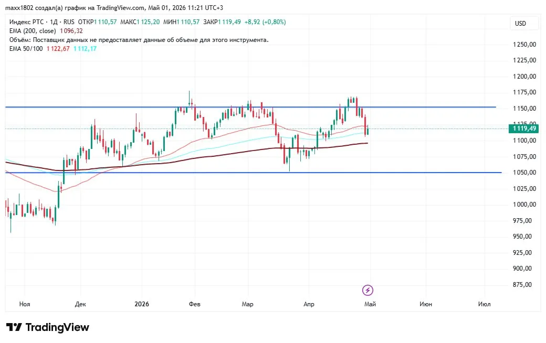Click the Июн label on time axis

pyautogui.click(x=426, y=304)
